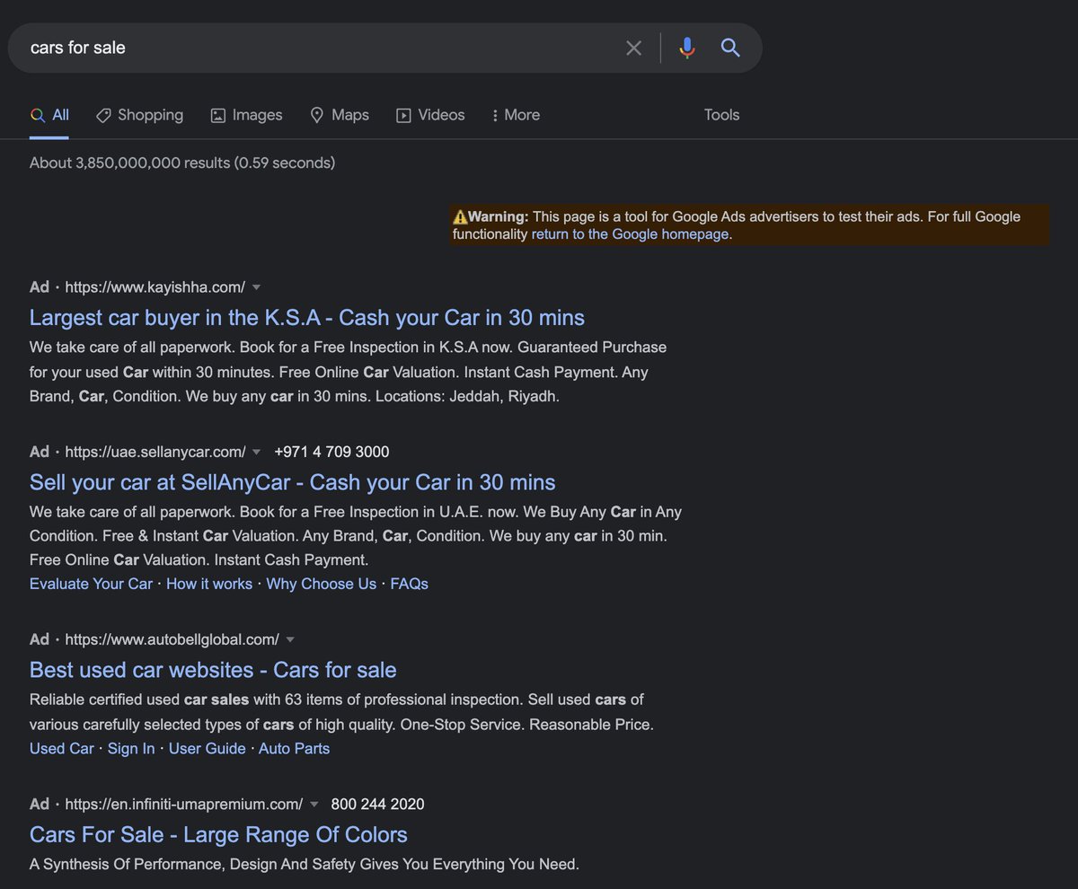Open 'Sell your car at SellAnyCar' ad
The width and height of the screenshot is (1078, 889).
[293, 481]
